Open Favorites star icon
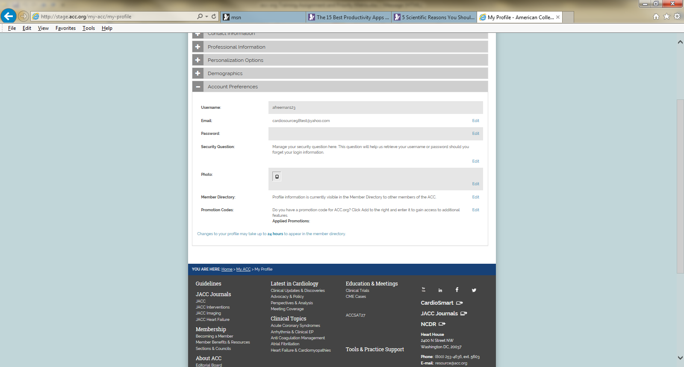 click(666, 17)
